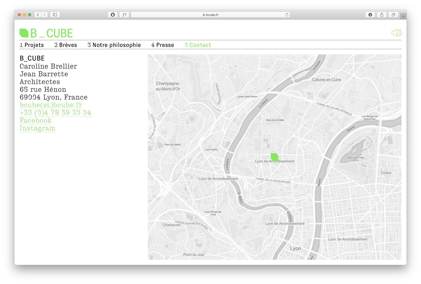Open a new tab with plus button
The width and height of the screenshot is (421, 284).
click(x=403, y=16)
